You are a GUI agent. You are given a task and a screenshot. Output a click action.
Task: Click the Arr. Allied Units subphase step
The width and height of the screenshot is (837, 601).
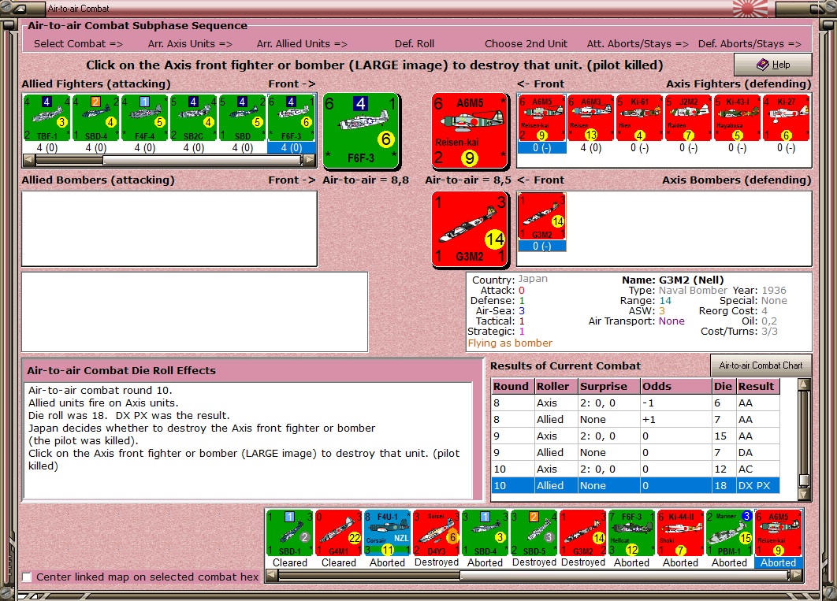point(302,44)
